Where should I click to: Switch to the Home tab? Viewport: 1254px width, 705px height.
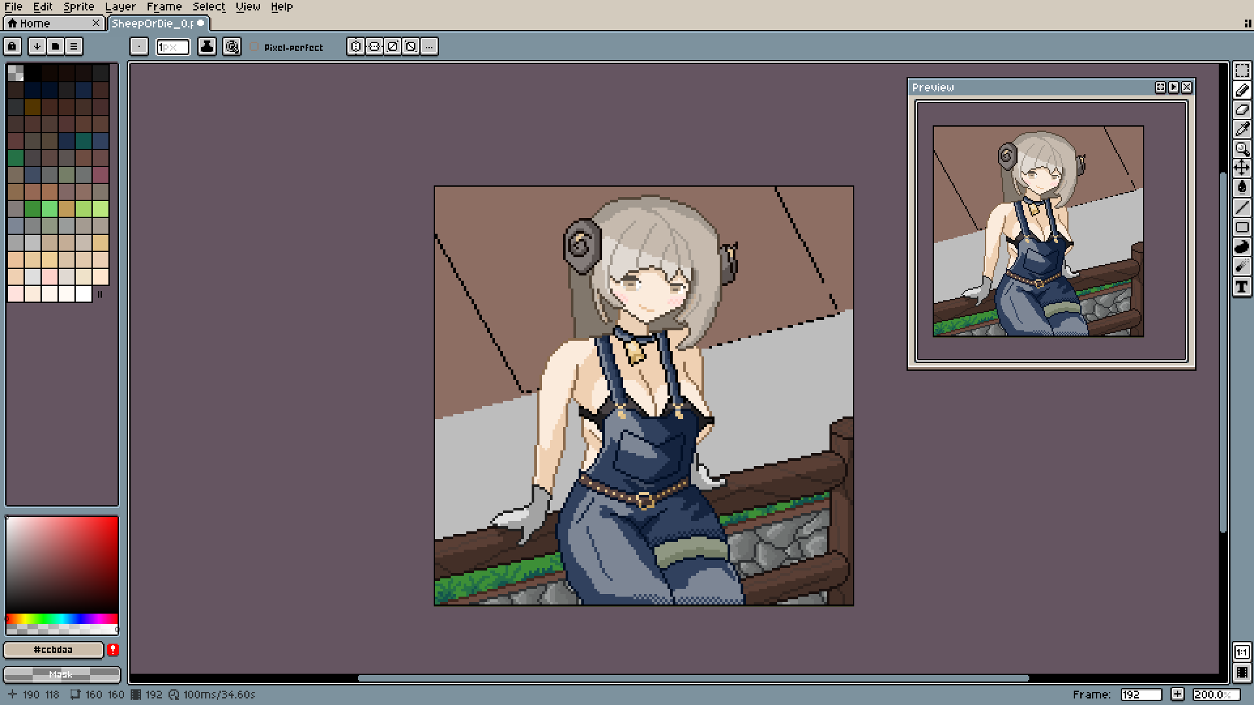coord(35,23)
